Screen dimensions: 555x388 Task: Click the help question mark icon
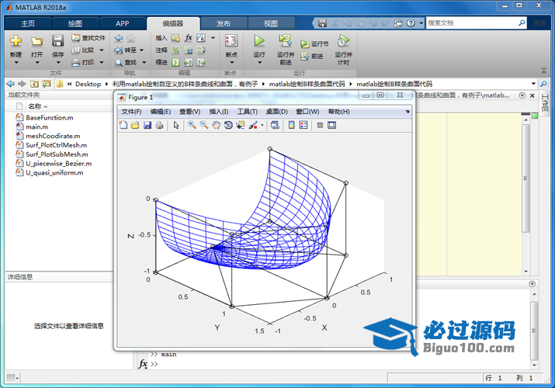[411, 23]
